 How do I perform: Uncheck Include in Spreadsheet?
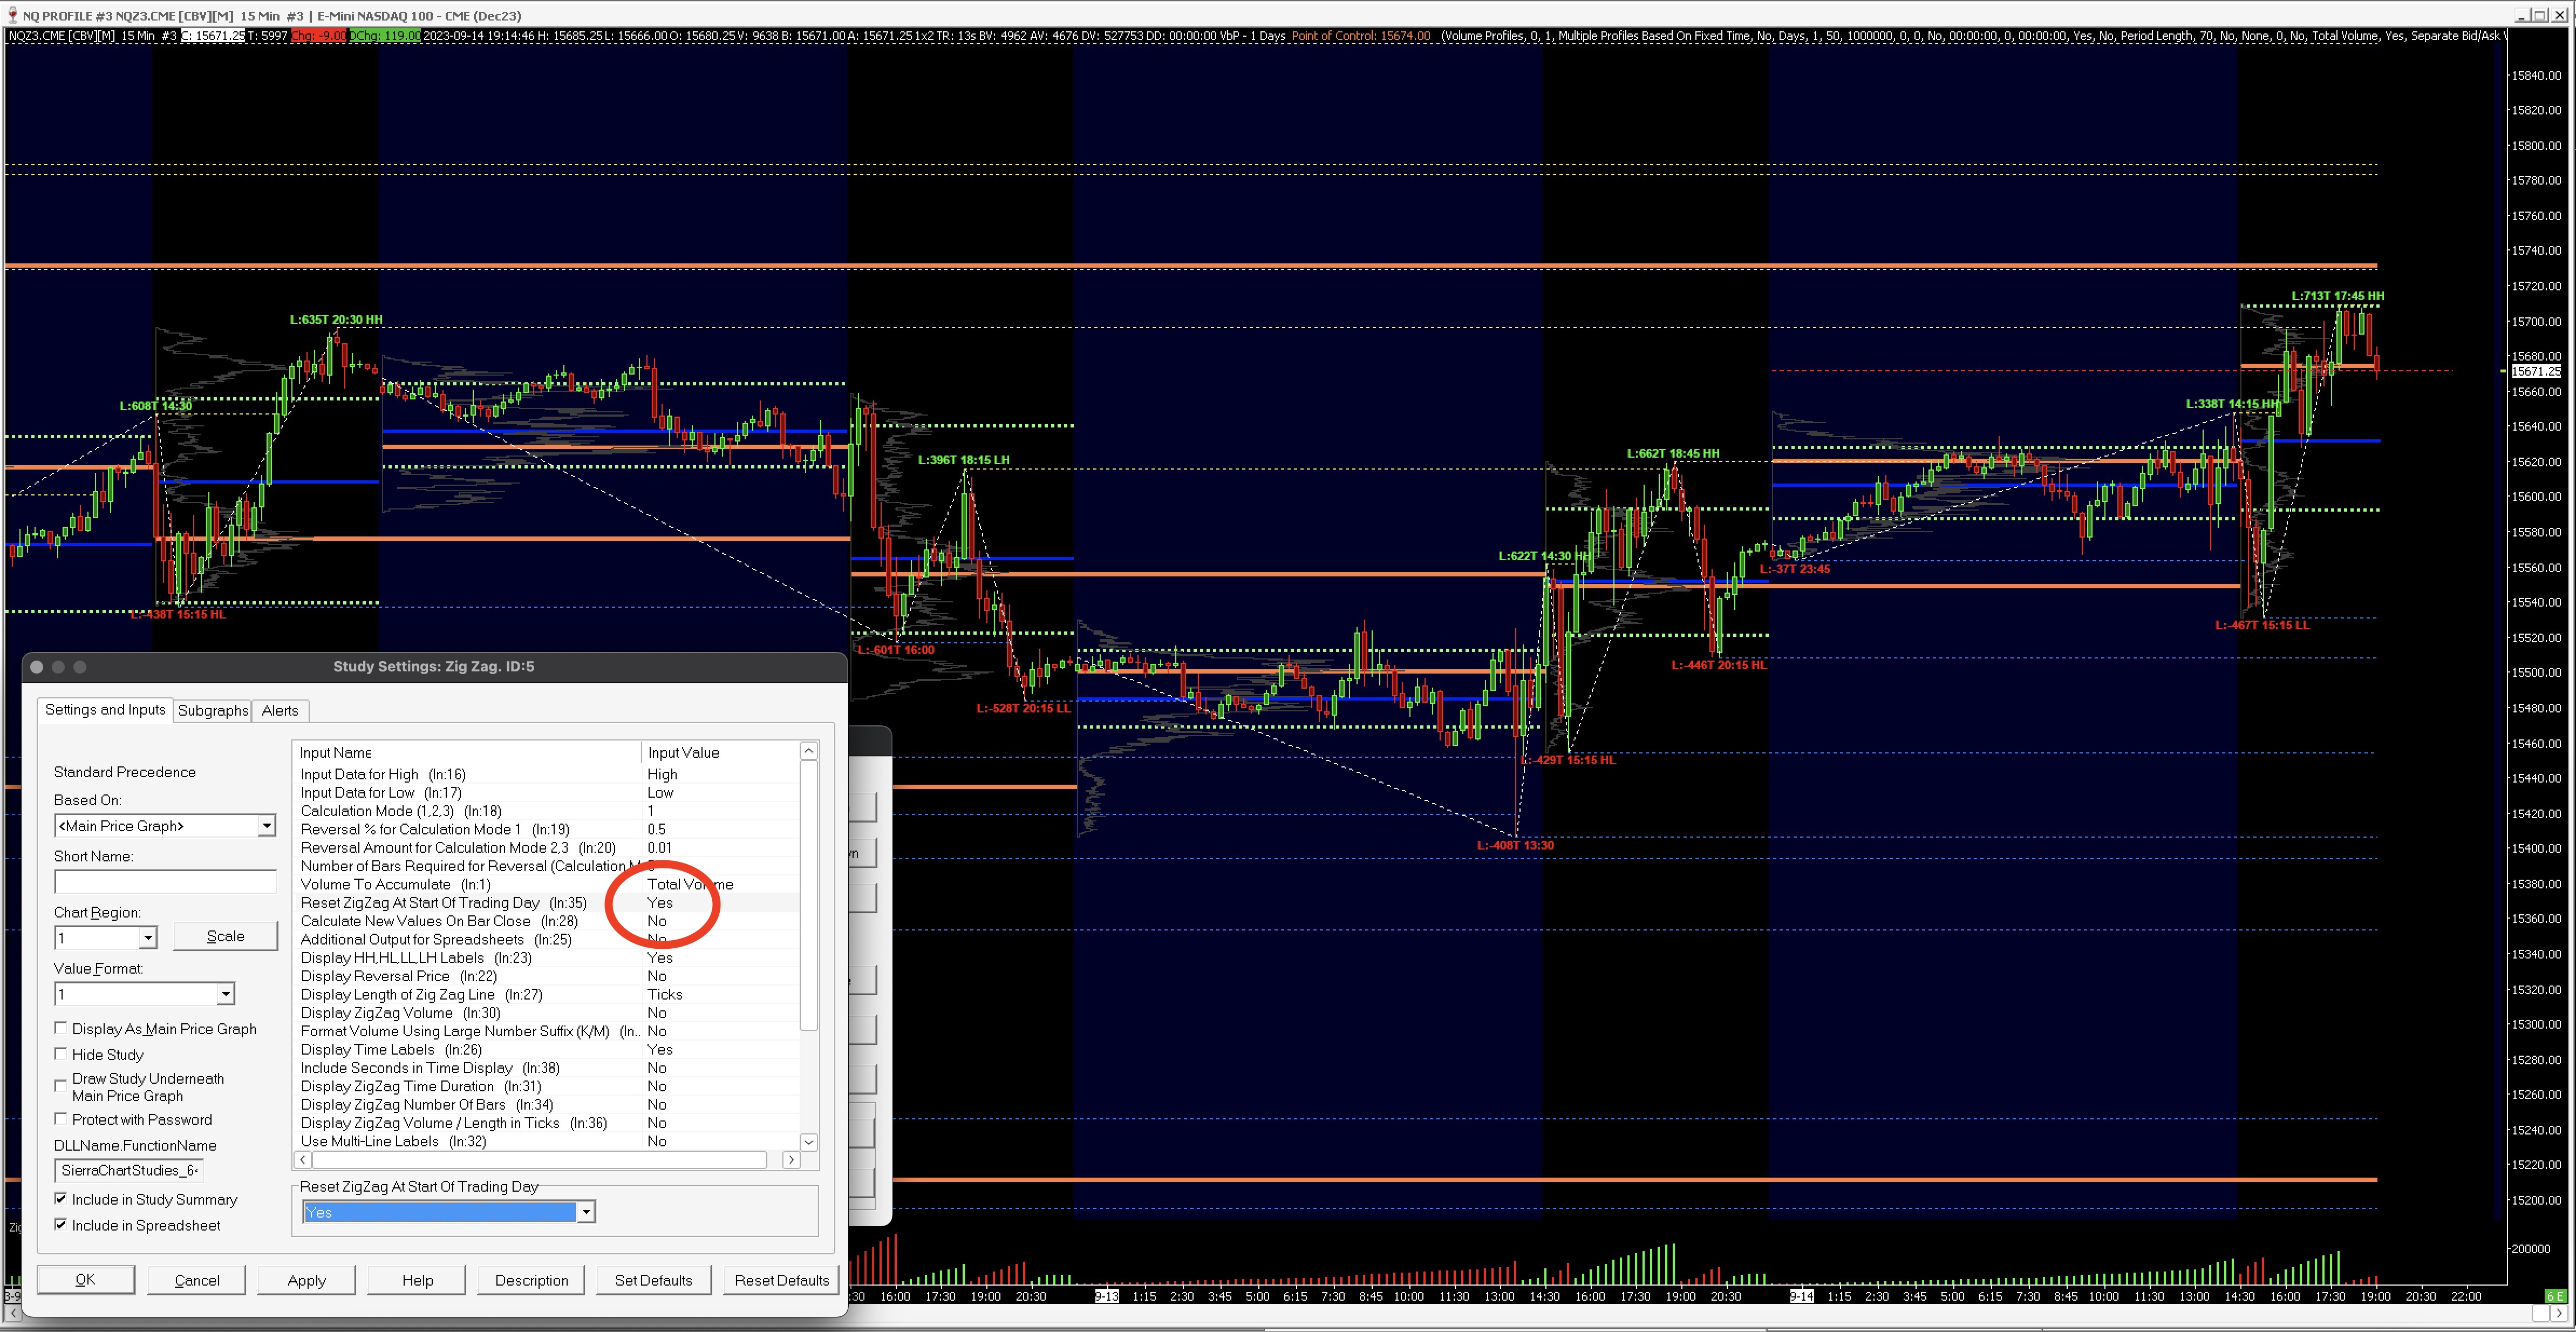(x=61, y=1225)
